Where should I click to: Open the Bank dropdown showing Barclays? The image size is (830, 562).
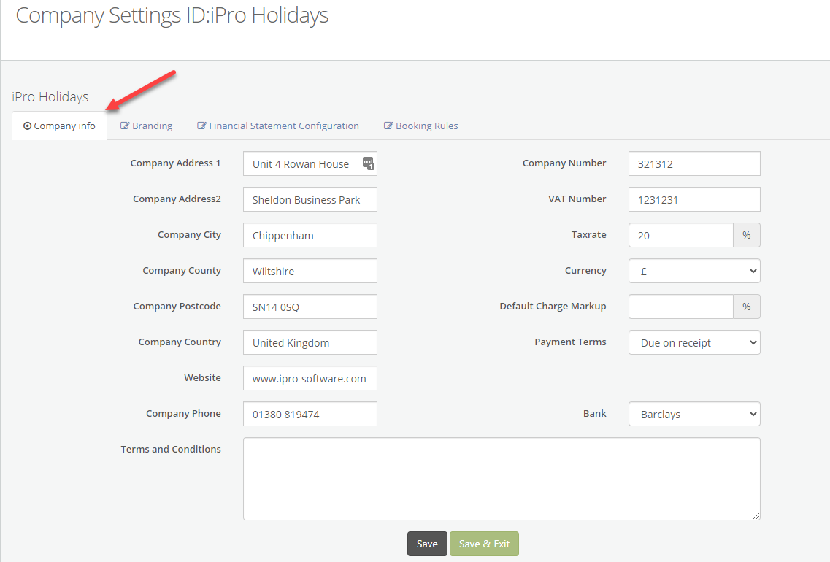pos(694,414)
